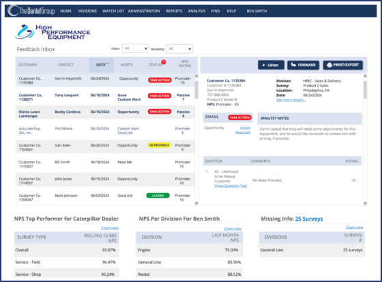Play the survey with the Listen button
Viewport: 382px width, 282px height.
coord(271,65)
